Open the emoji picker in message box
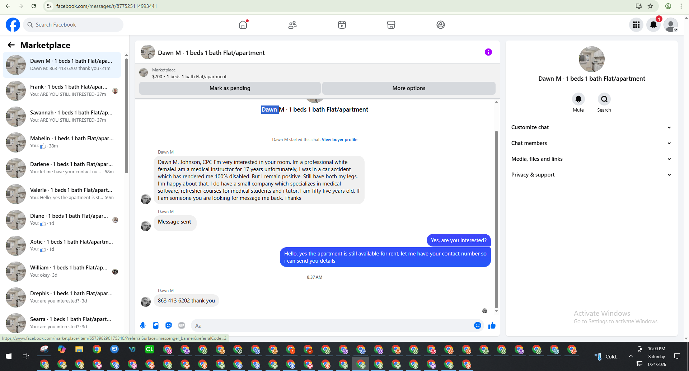The width and height of the screenshot is (689, 371). tap(478, 325)
